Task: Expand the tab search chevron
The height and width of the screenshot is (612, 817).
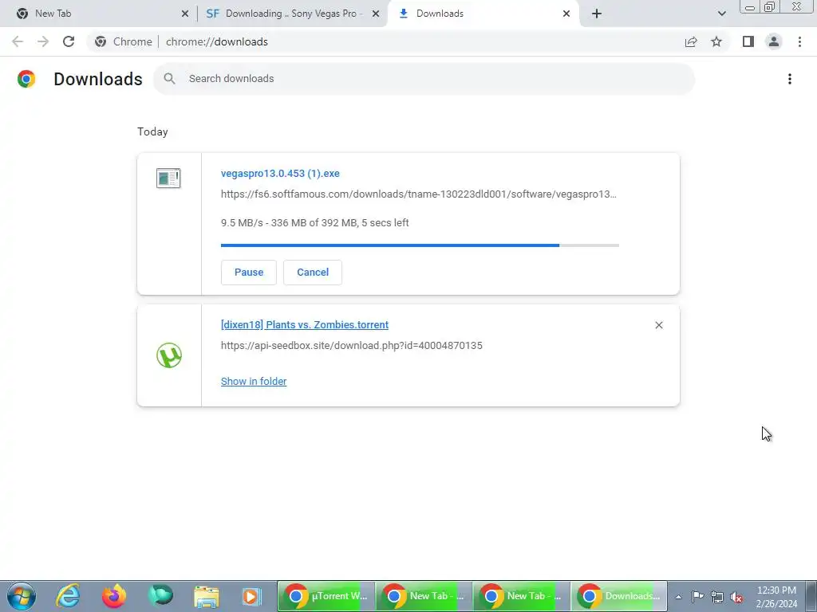Action: tap(721, 14)
